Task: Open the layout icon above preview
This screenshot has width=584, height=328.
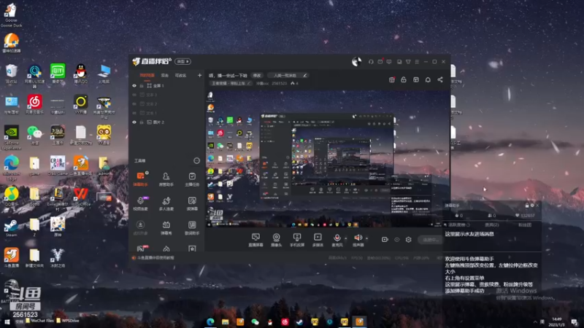Action: 416,79
